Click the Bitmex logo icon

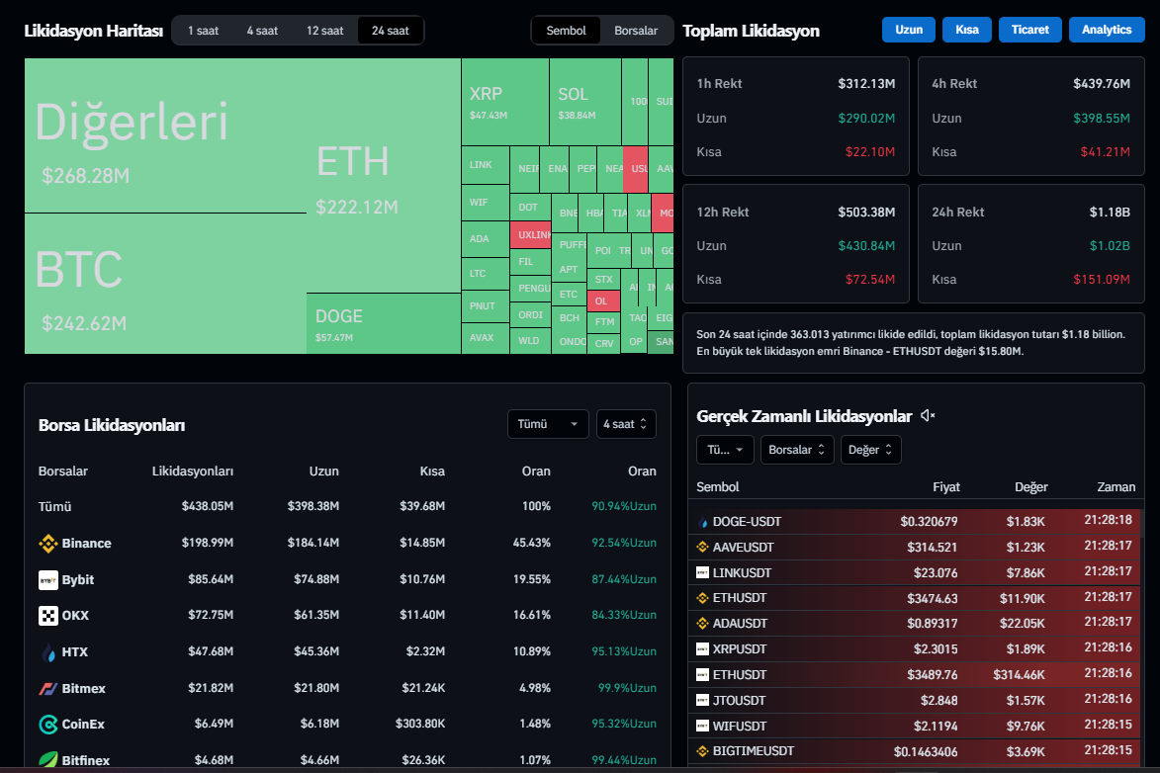47,688
